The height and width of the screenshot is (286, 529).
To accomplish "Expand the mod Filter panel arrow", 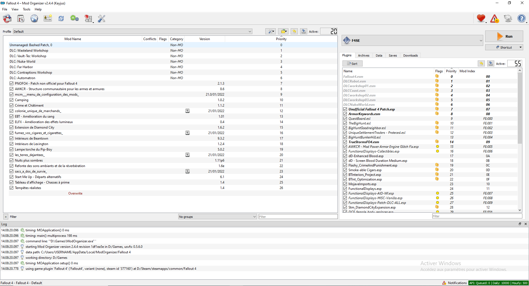I will [x=6, y=217].
